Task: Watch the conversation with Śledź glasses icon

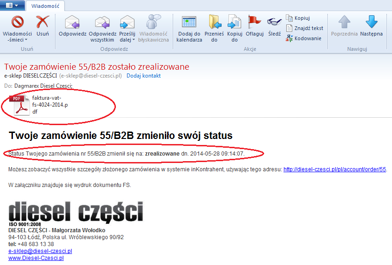Action: tap(274, 22)
